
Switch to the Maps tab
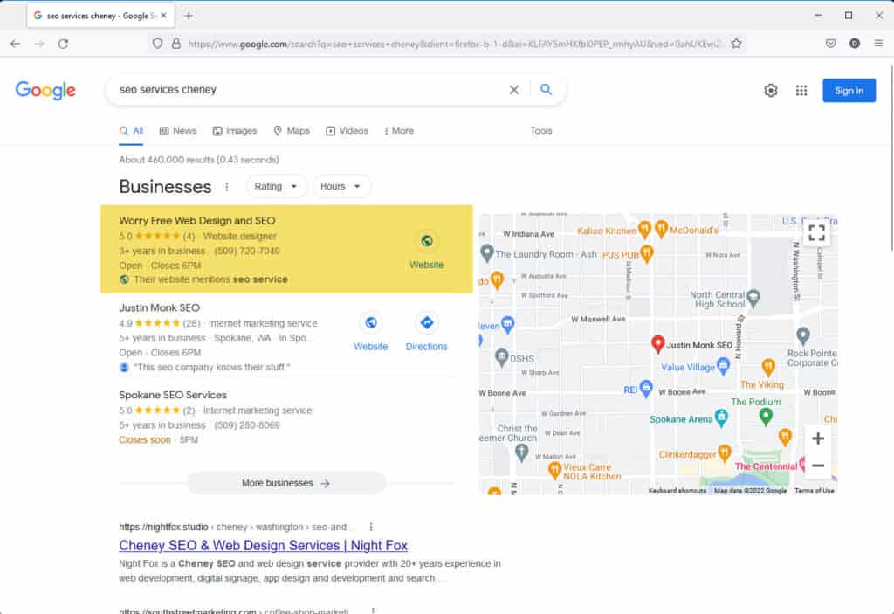point(292,131)
